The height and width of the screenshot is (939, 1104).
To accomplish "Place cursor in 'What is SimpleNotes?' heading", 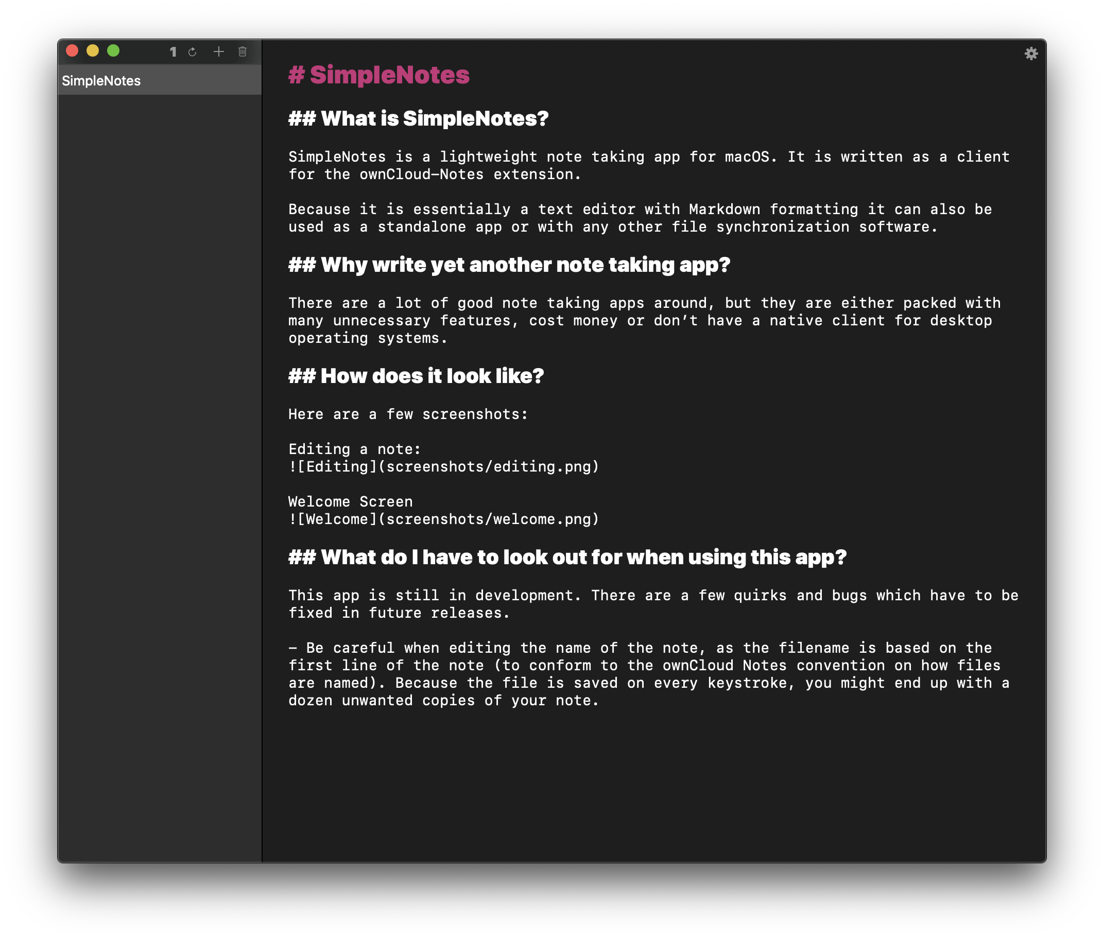I will click(418, 118).
